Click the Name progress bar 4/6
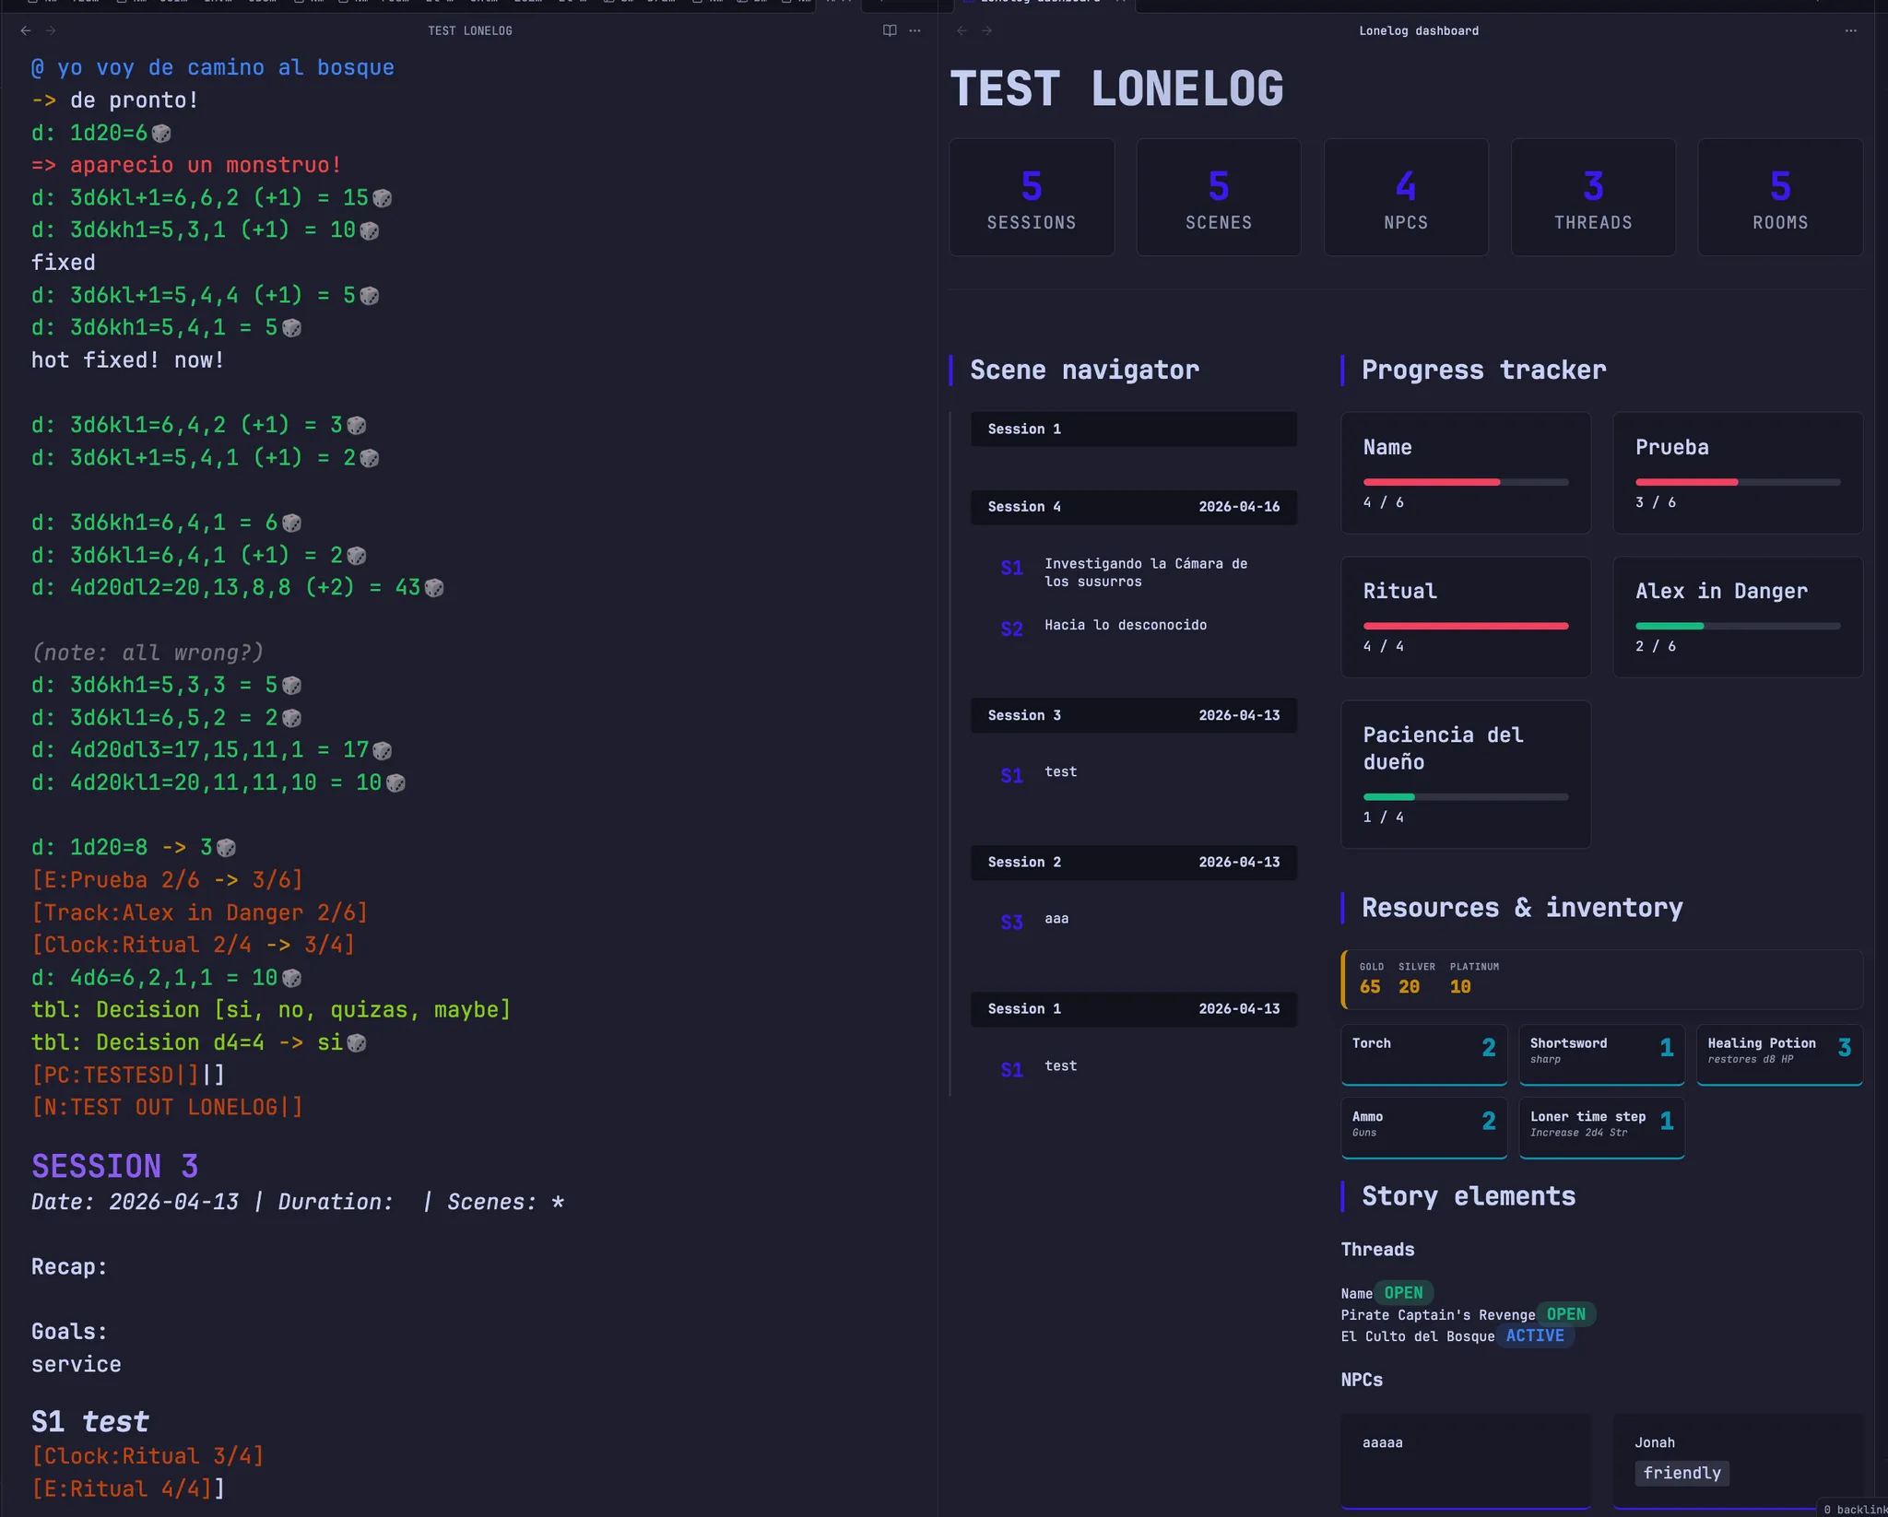Viewport: 1888px width, 1517px height. click(x=1466, y=482)
